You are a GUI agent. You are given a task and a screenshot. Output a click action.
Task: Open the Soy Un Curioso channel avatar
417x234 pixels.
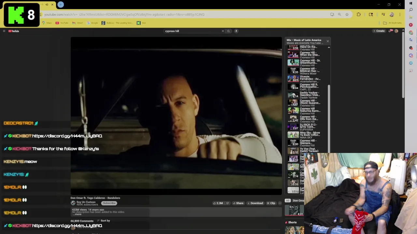point(73,203)
